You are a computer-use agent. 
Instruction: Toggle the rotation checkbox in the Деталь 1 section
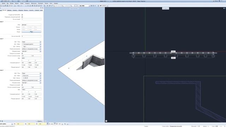coord(22,53)
